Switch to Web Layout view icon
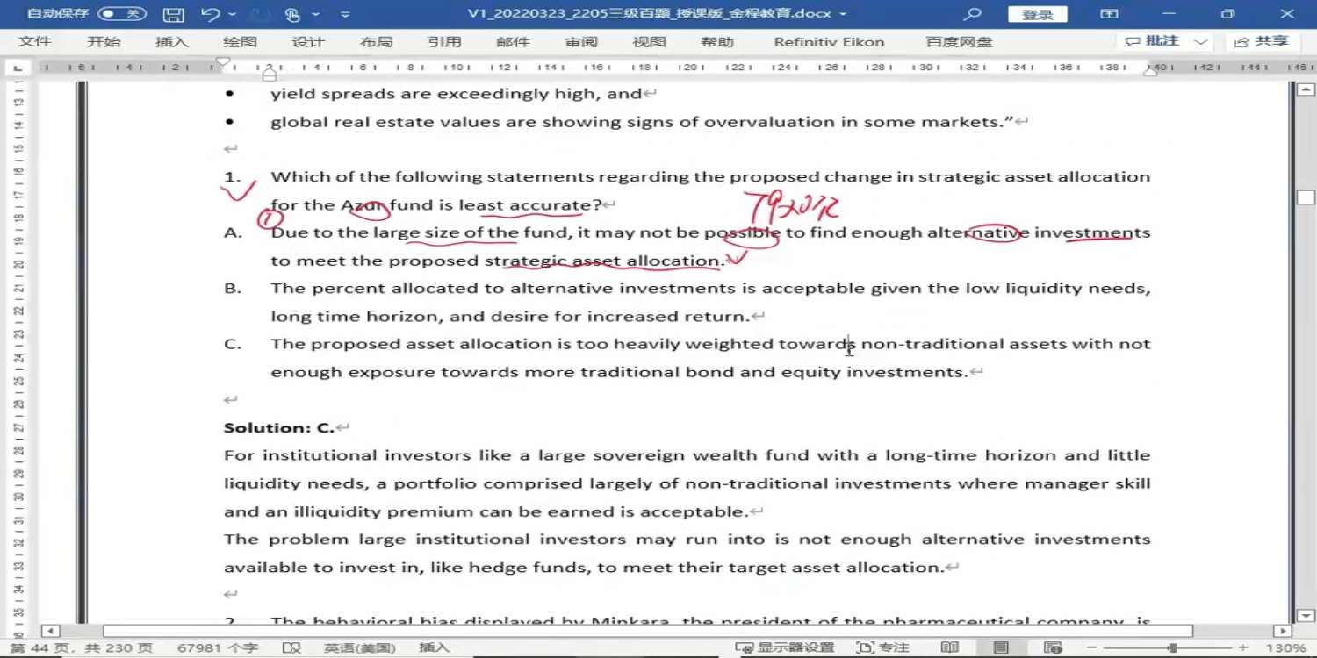The height and width of the screenshot is (658, 1317). (x=1054, y=647)
